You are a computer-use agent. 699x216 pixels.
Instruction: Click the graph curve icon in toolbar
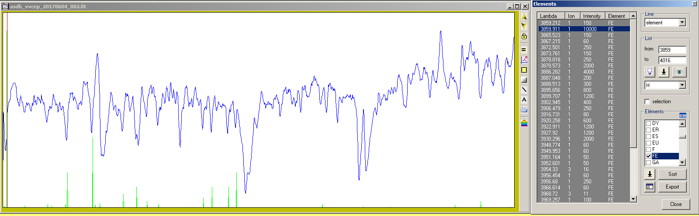[x=524, y=60]
